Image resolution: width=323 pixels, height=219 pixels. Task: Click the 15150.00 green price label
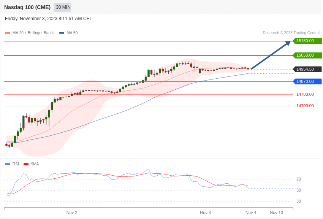(307, 41)
